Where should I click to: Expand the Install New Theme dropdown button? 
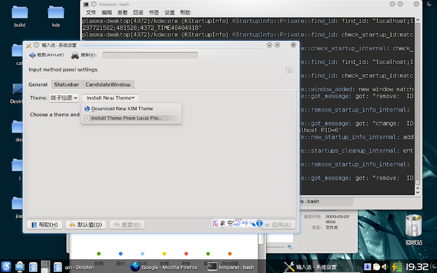click(110, 98)
